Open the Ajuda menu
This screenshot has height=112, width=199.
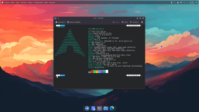[x=46, y=3]
